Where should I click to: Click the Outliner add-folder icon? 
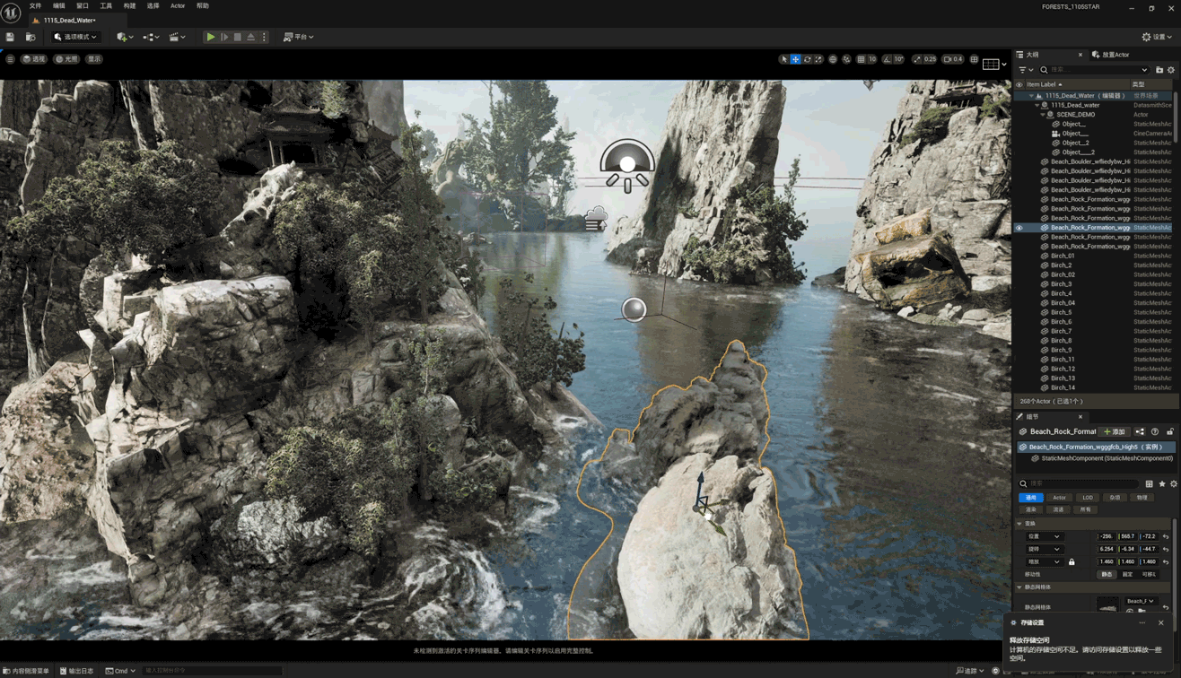pyautogui.click(x=1159, y=70)
